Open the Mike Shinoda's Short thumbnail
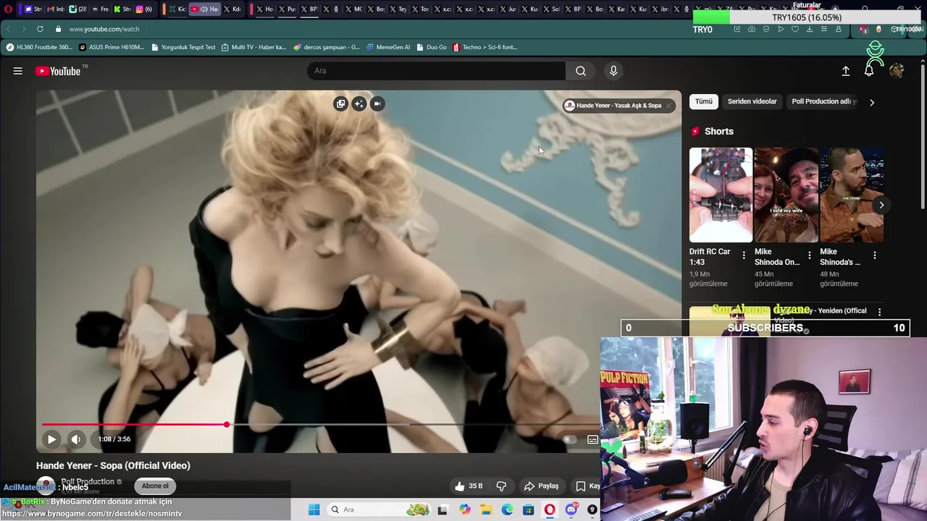 point(852,195)
